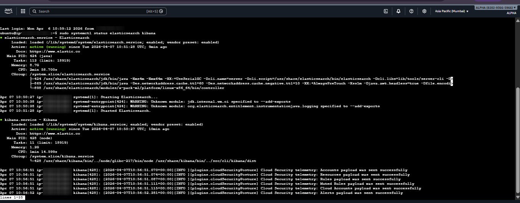Open the AWS services grid menu
This screenshot has width=520, height=203.
coord(23,11)
